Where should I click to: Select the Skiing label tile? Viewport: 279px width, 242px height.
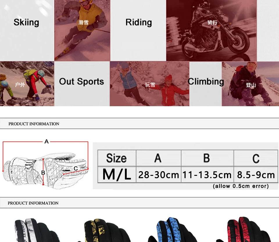tap(27, 30)
